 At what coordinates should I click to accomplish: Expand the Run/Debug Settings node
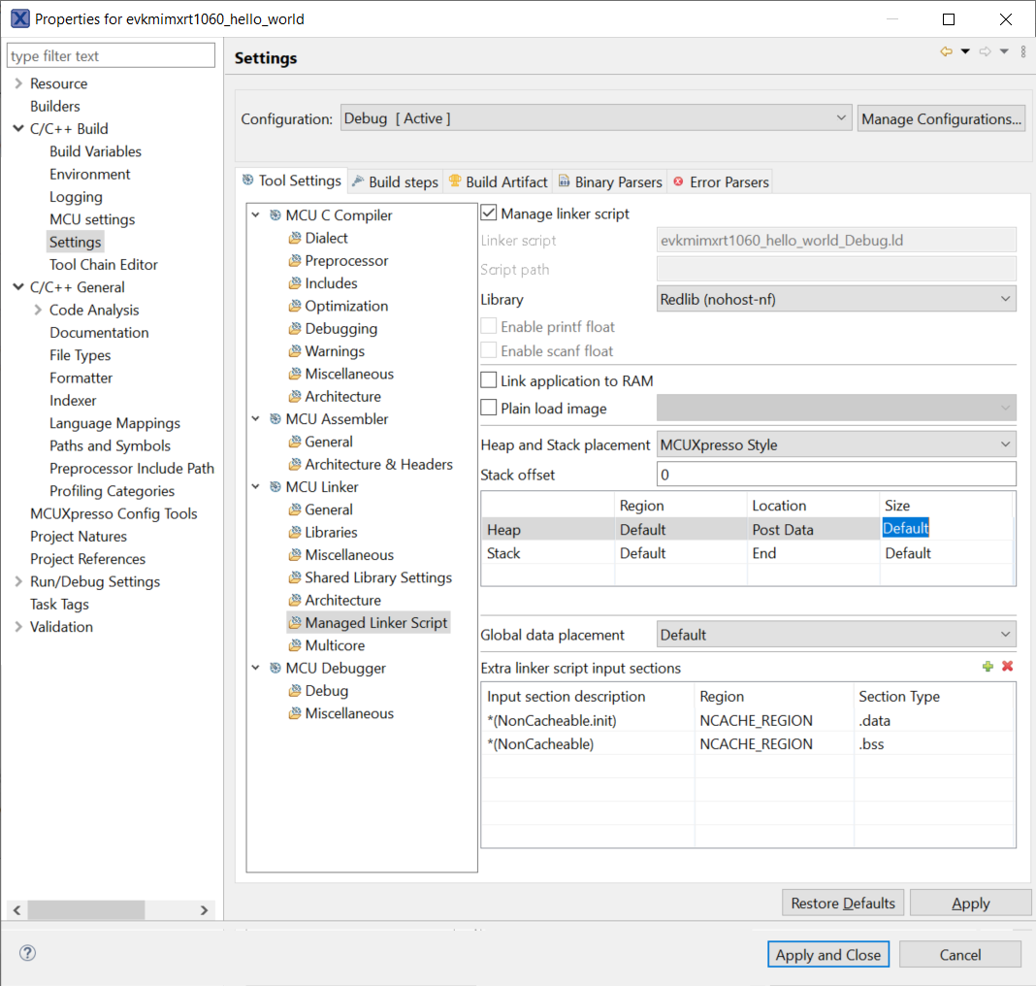coord(18,581)
